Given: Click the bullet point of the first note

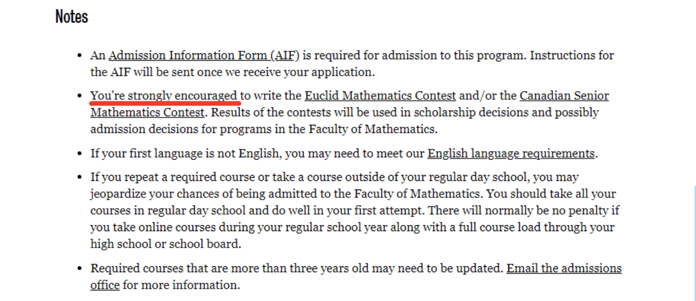Looking at the screenshot, I should [79, 56].
